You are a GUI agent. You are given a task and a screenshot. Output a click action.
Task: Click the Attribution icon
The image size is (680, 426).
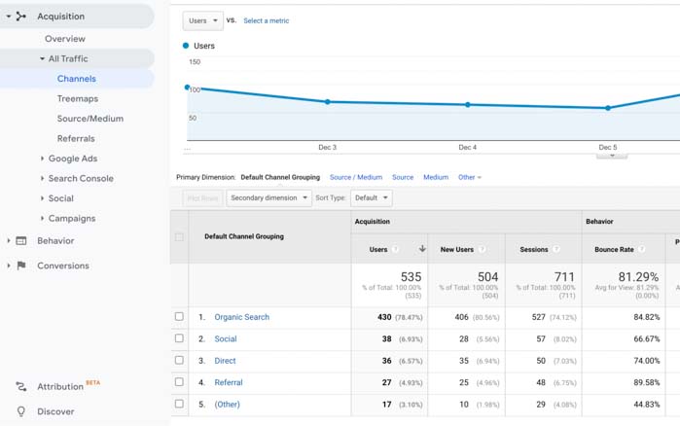pyautogui.click(x=20, y=386)
